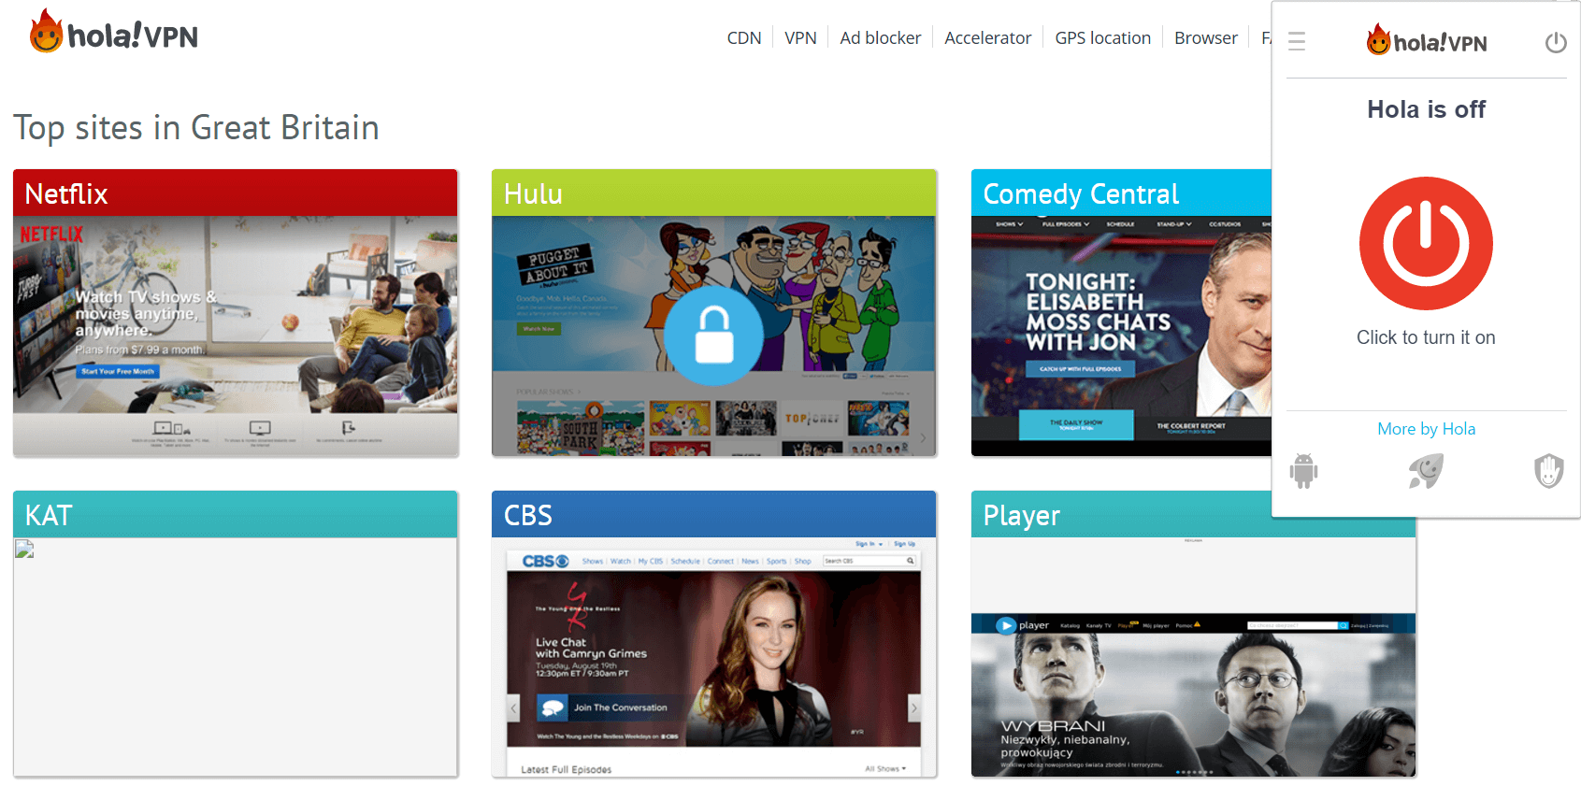Turn on Hola with the big red power button

click(1426, 243)
